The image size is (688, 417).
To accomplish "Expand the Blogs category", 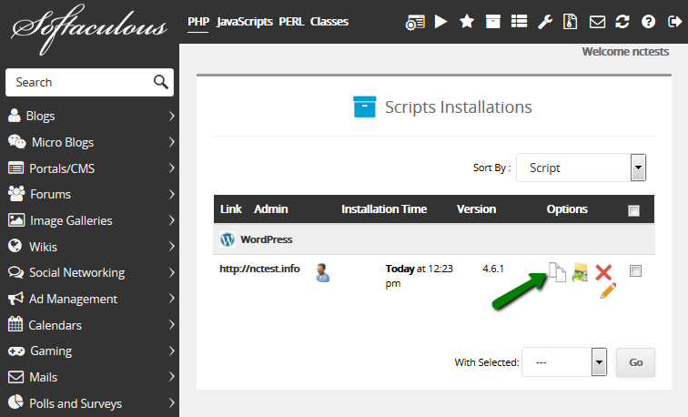I will [x=89, y=116].
